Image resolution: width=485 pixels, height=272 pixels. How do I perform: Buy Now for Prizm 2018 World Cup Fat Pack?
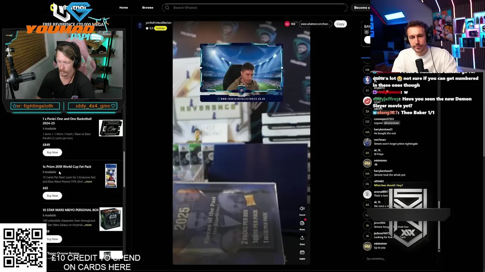tap(52, 196)
